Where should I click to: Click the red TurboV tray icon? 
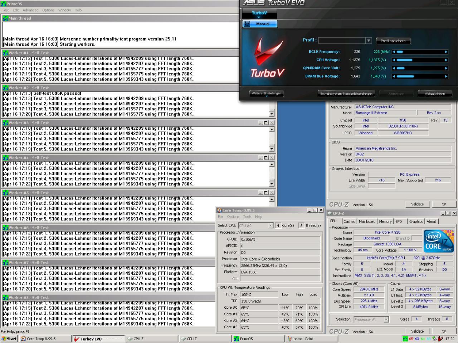pos(440,339)
